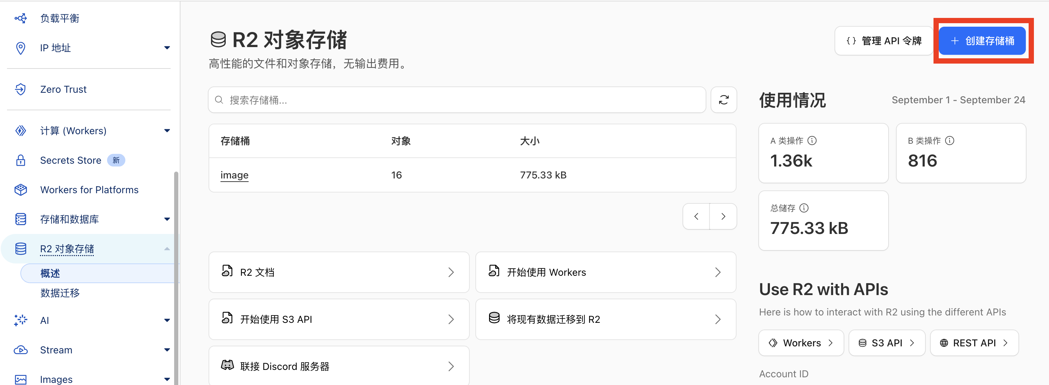Image resolution: width=1049 pixels, height=385 pixels.
Task: Click the R2 对象存储 bucket icon in sidebar
Action: (20, 248)
